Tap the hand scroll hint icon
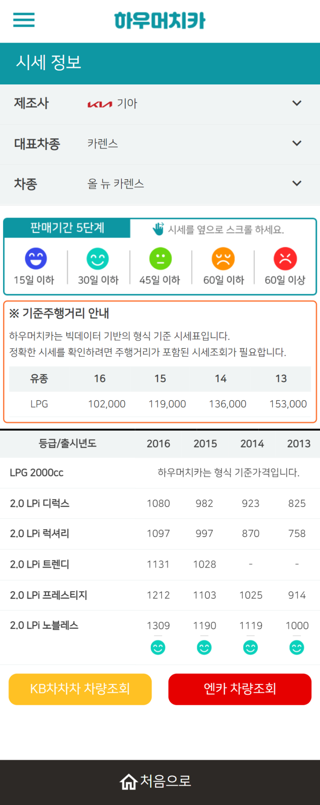Screen dimensions: 320x805 (x=158, y=229)
